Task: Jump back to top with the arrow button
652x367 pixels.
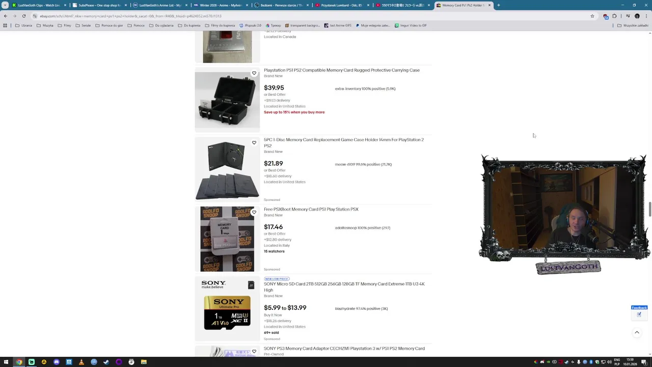Action: [x=637, y=332]
